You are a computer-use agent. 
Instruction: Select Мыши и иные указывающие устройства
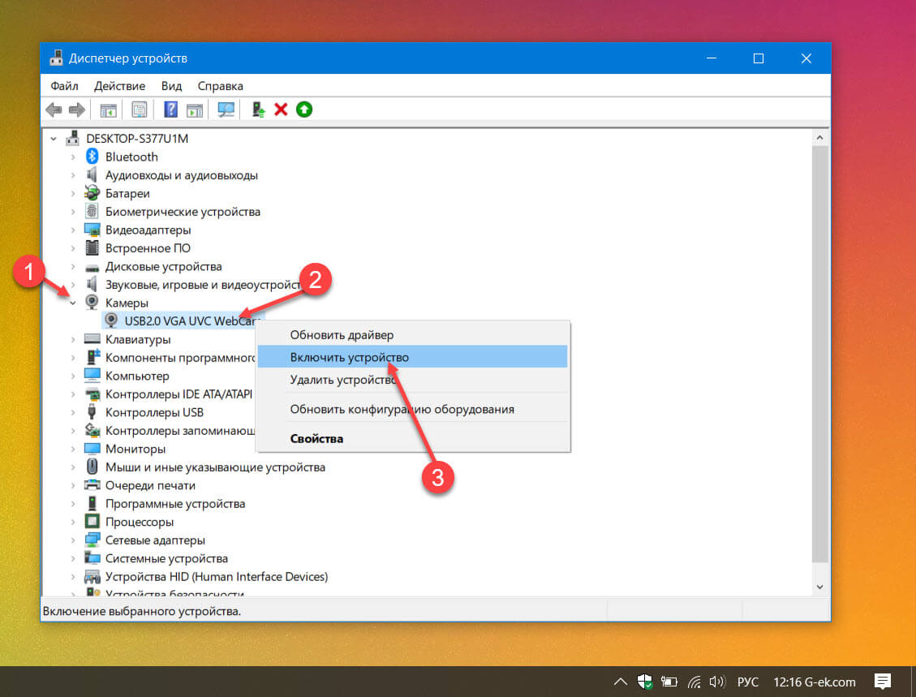tap(215, 467)
